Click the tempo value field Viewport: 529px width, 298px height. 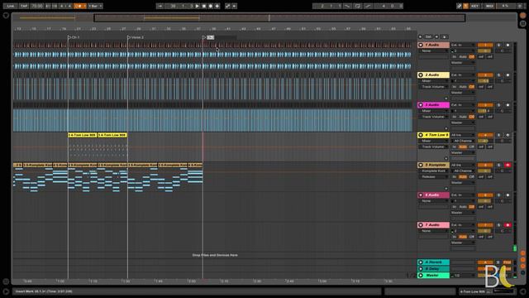click(x=37, y=6)
